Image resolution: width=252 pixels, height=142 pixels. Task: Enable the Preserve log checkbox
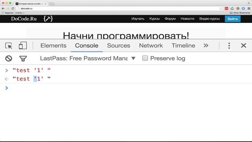pyautogui.click(x=145, y=58)
